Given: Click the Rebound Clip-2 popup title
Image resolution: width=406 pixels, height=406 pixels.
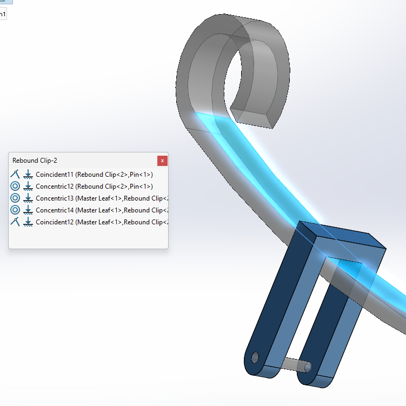Looking at the screenshot, I should pos(35,161).
